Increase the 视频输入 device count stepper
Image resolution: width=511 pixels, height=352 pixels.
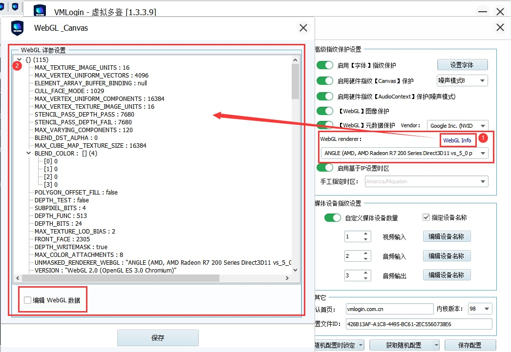pos(366,235)
